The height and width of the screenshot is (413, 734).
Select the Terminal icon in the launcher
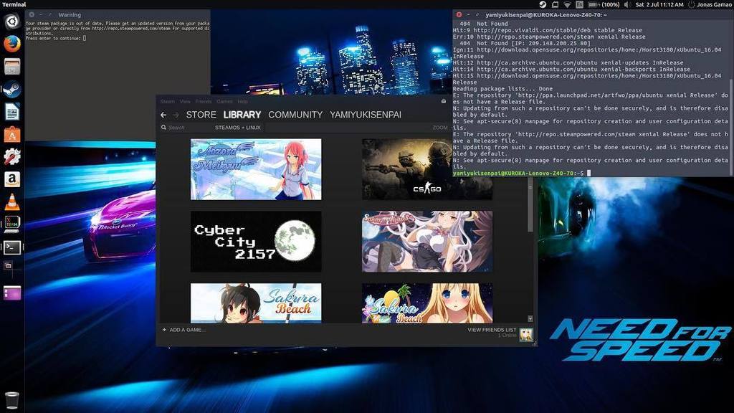click(x=12, y=247)
